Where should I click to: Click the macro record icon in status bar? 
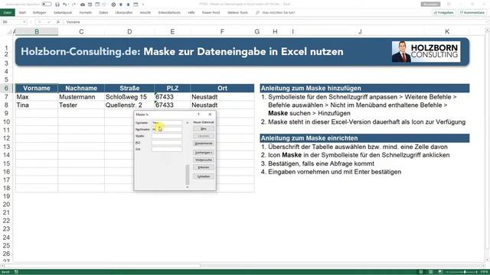click(x=16, y=272)
